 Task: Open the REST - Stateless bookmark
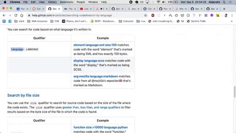pos(103,21)
